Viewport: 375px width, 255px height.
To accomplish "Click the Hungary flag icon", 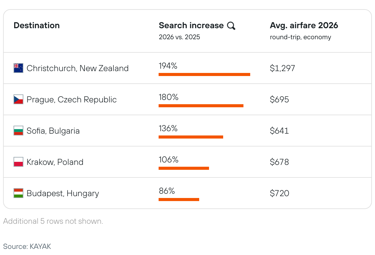I will [x=18, y=193].
